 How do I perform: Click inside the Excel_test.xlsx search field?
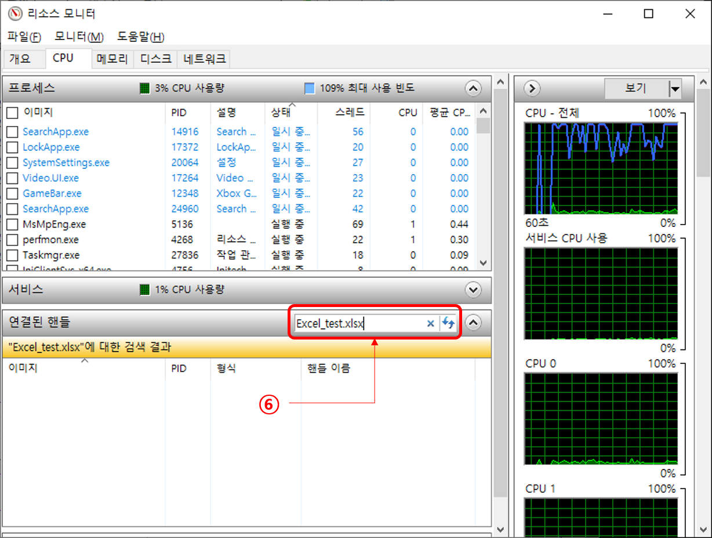click(348, 323)
